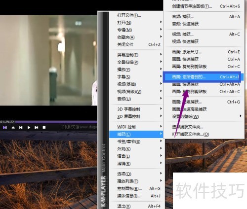The width and height of the screenshot is (247, 209).
Task: Open the 外观(K) submenu
Action: click(x=136, y=149)
